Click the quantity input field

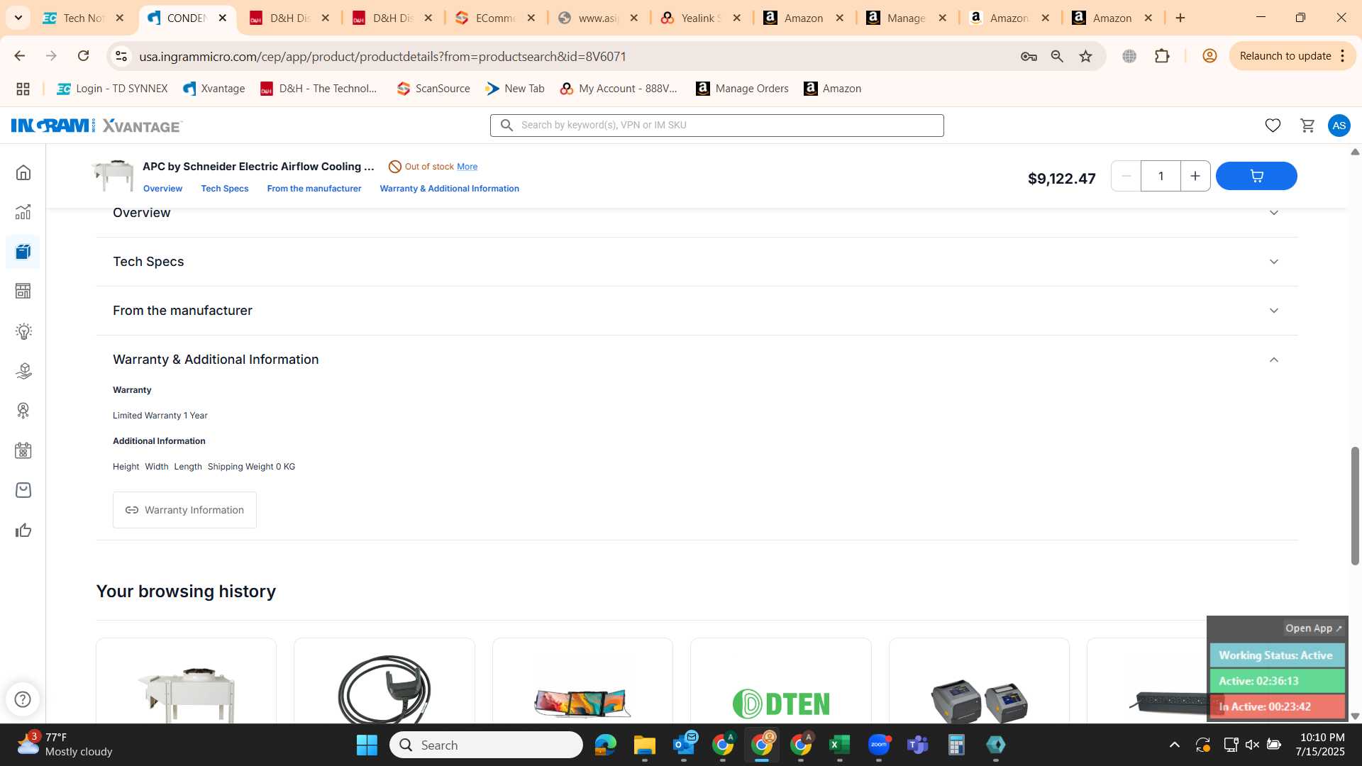pos(1161,176)
